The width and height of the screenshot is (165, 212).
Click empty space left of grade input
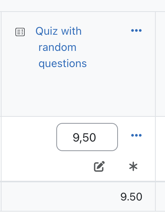(29, 137)
